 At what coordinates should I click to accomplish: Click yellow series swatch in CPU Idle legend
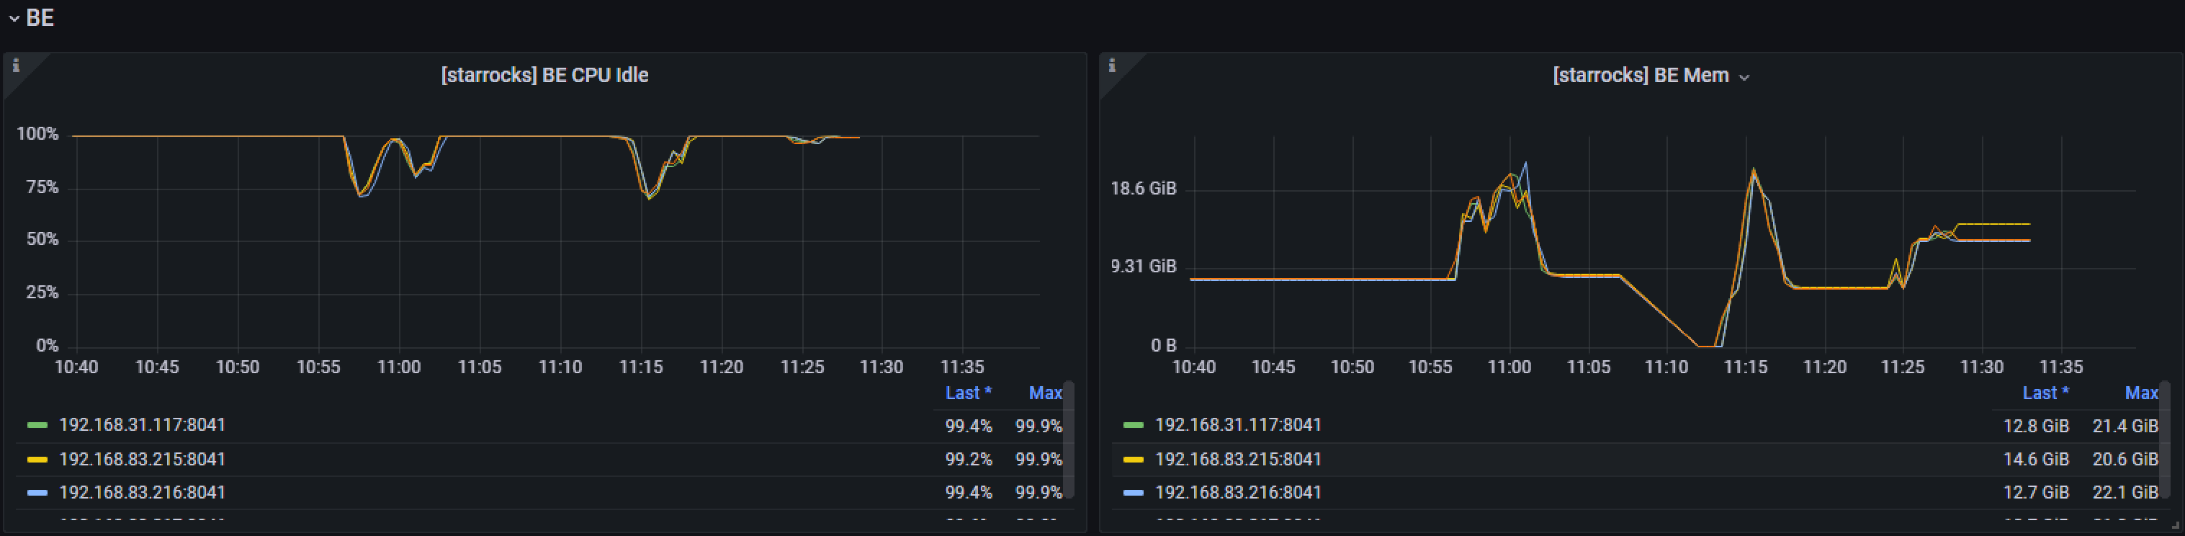[x=37, y=460]
